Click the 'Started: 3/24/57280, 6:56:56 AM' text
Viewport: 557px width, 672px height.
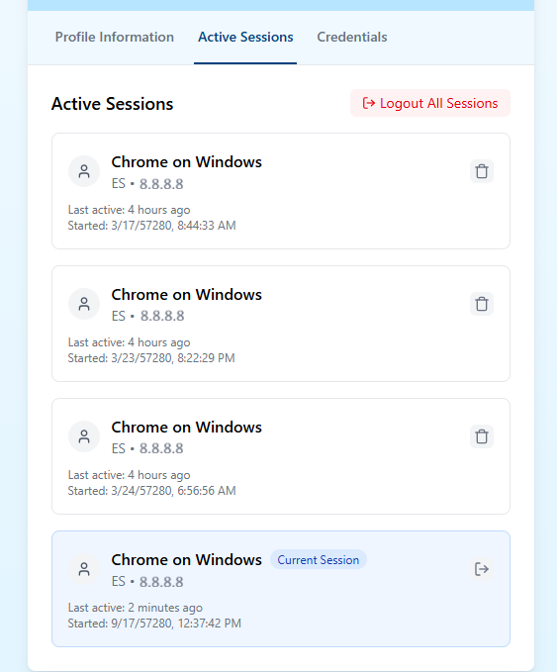pos(151,491)
